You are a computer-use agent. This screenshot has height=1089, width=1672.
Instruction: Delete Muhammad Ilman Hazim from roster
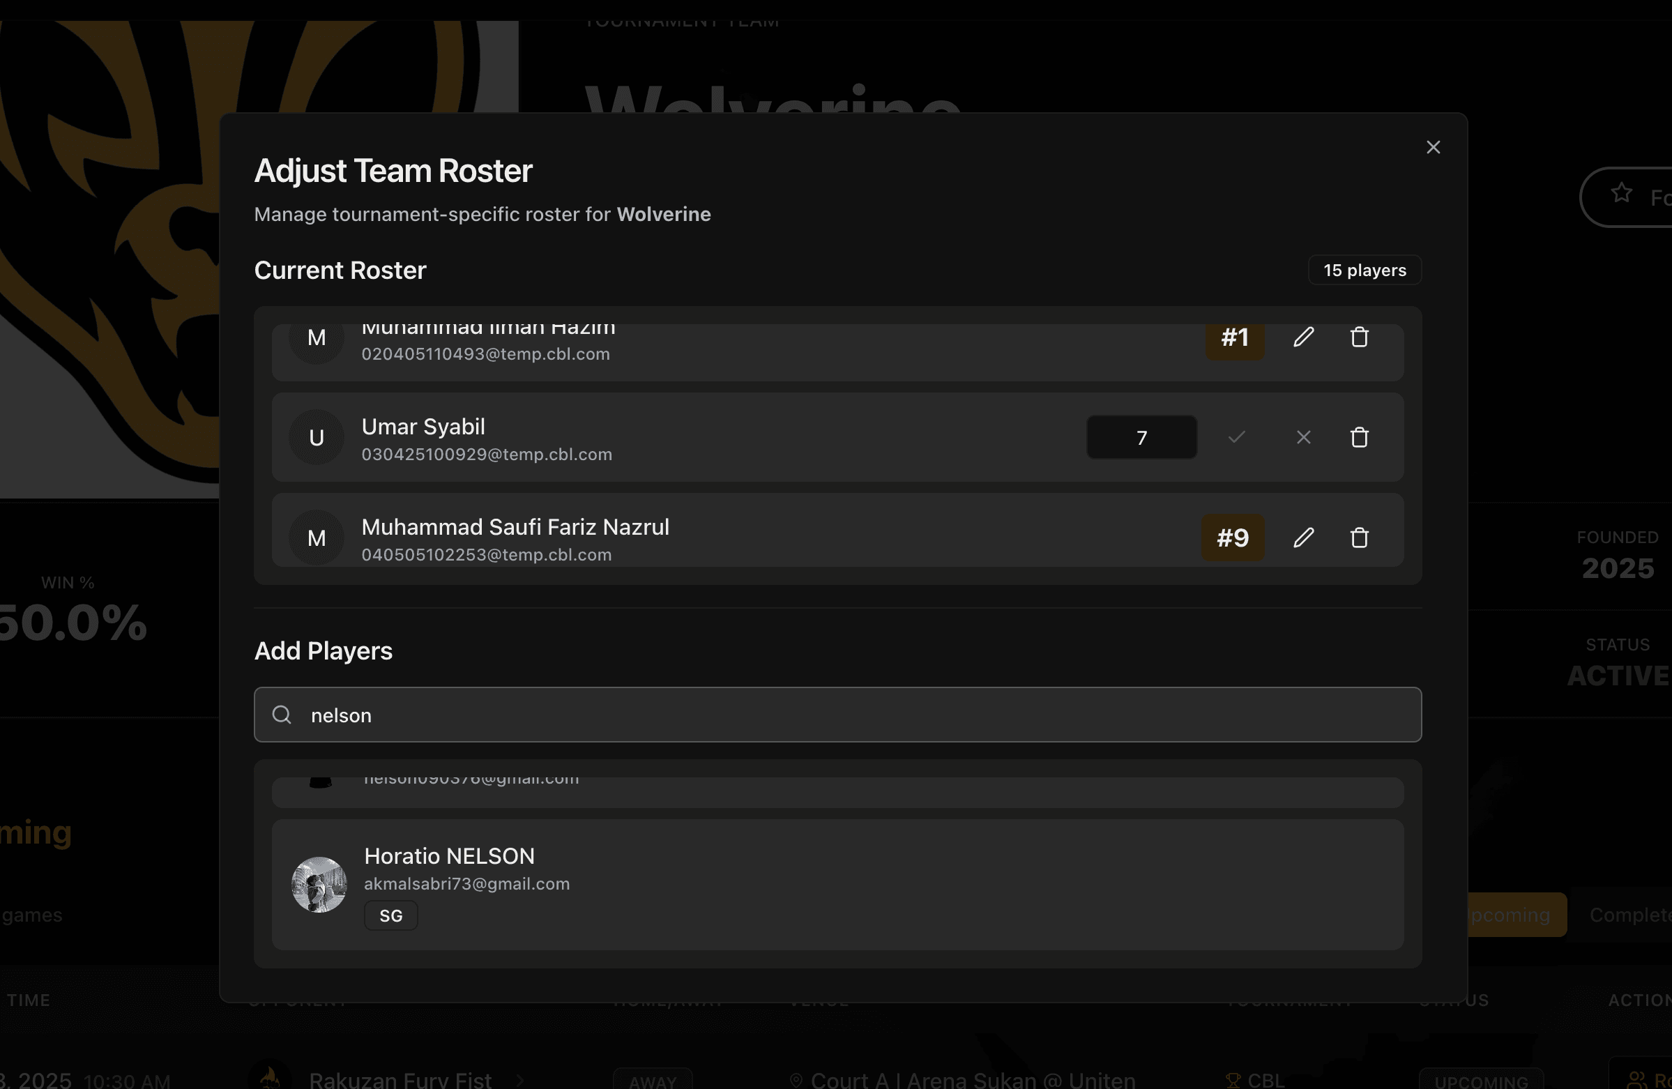pos(1360,337)
